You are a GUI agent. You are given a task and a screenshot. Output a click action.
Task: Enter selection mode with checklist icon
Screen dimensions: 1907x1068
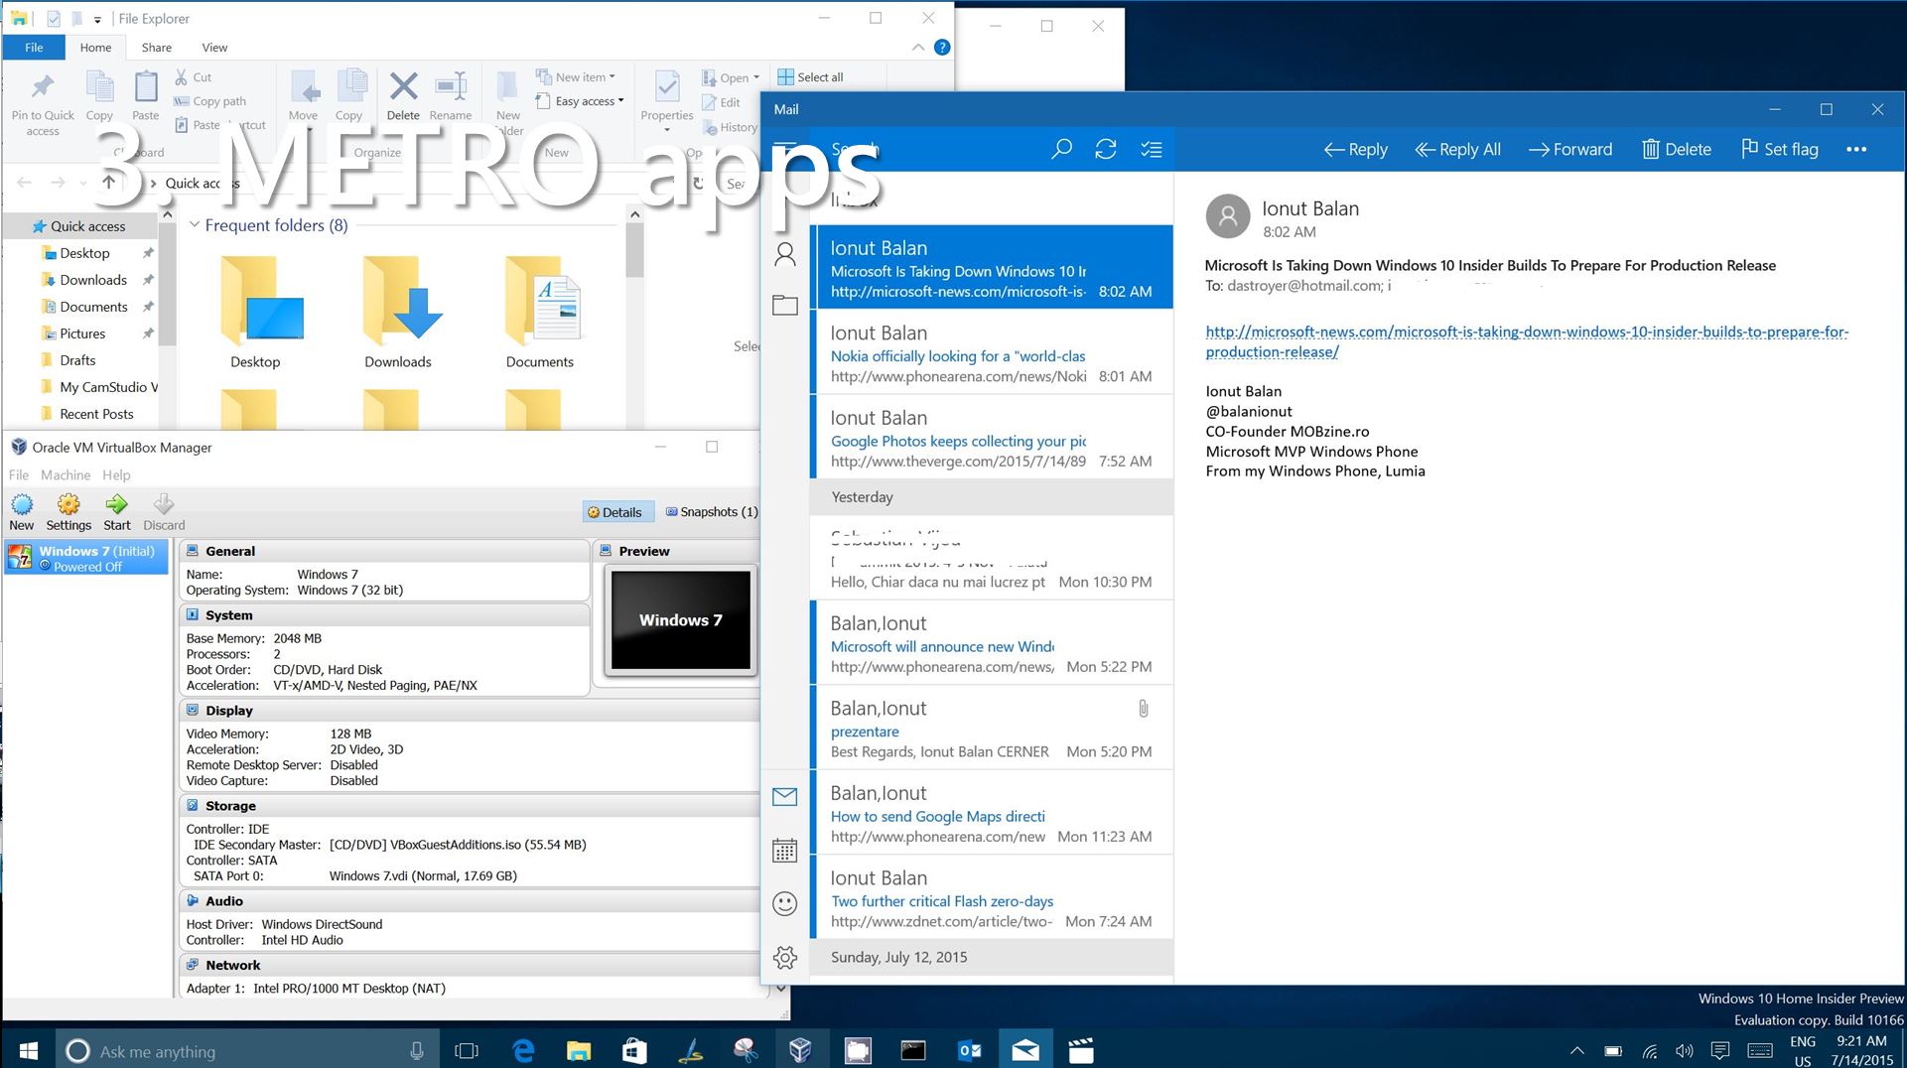[x=1151, y=149]
